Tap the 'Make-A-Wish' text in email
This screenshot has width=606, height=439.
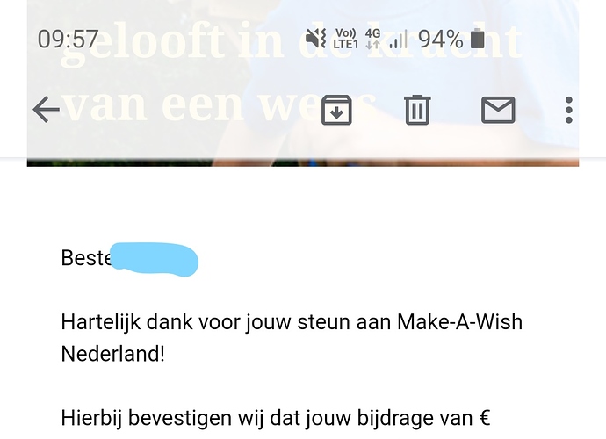[460, 321]
